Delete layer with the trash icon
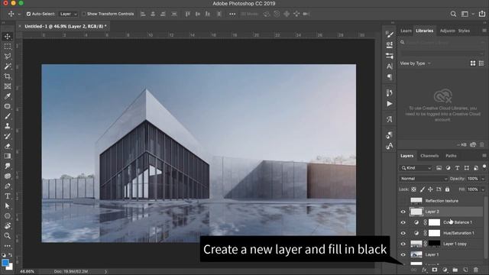The height and width of the screenshot is (275, 489). (x=475, y=270)
